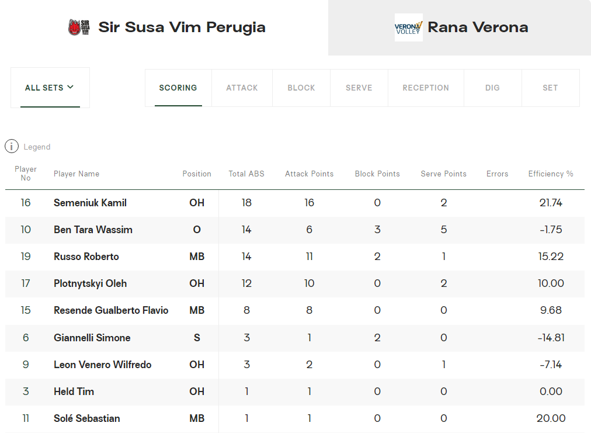Sort by Total ABS column header
591x433 pixels.
[246, 174]
